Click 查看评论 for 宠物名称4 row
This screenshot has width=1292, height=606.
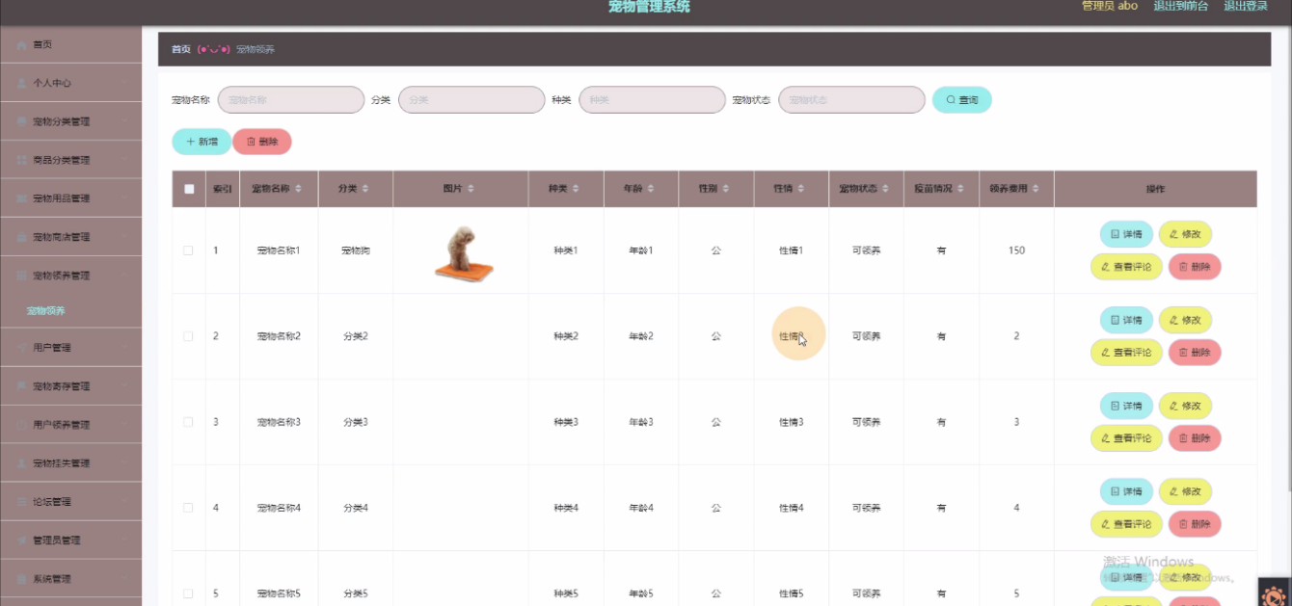tap(1126, 524)
